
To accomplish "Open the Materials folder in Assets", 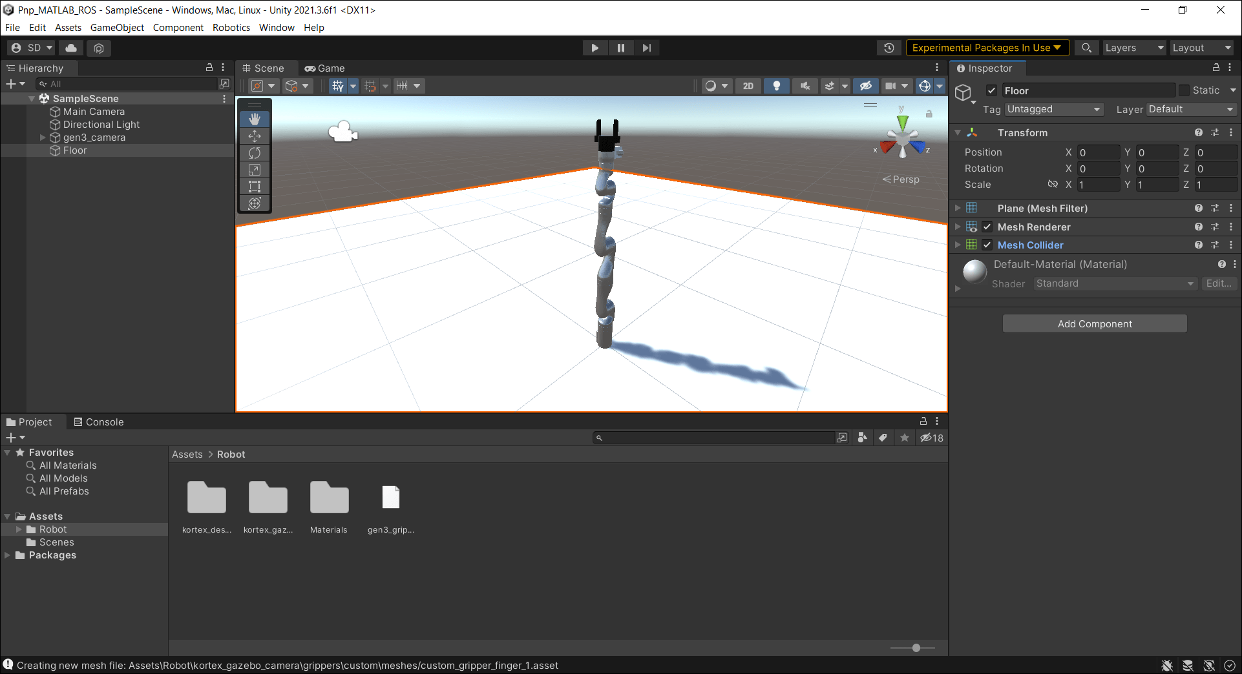I will pos(329,498).
